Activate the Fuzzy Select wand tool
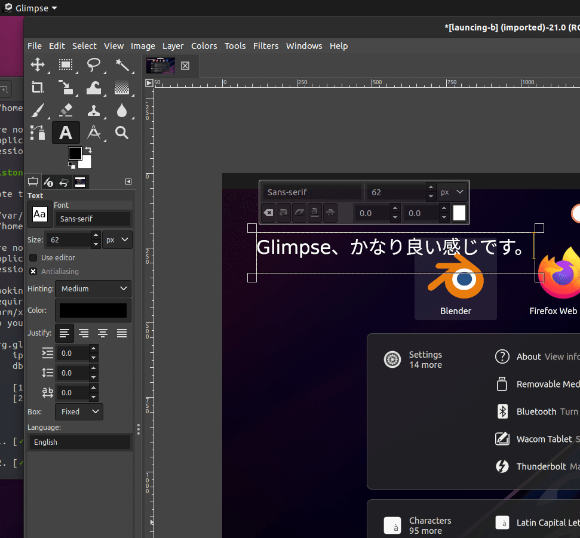 [x=123, y=65]
